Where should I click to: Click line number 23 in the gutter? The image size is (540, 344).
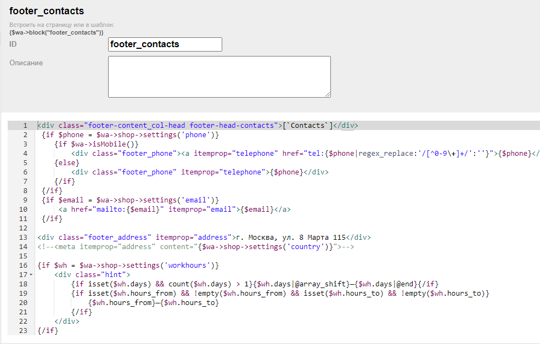(x=23, y=331)
